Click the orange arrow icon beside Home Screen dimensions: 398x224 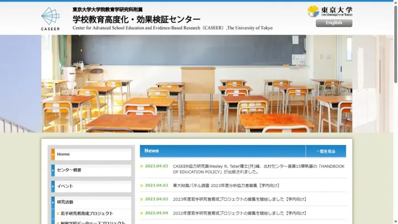tap(53, 154)
